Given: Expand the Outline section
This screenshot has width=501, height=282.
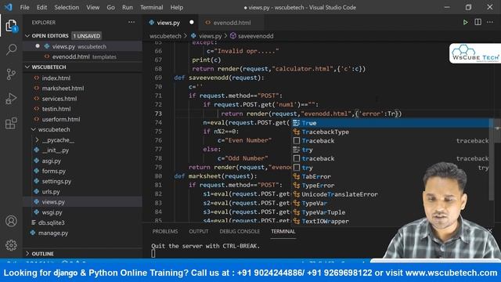Looking at the screenshot, I should [27, 254].
